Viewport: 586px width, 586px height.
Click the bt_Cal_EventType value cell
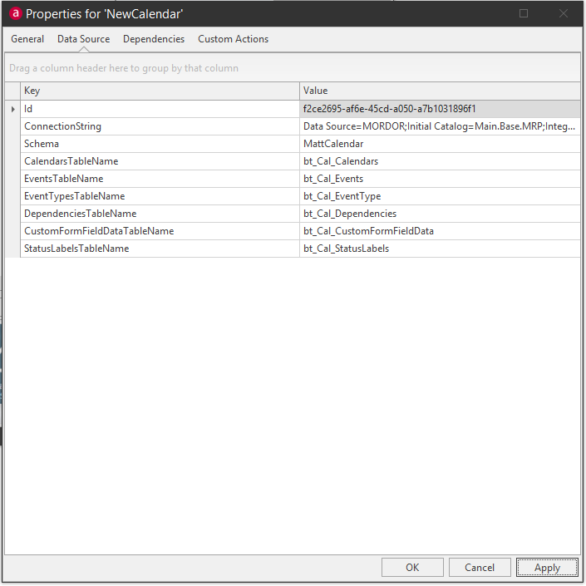pyautogui.click(x=440, y=196)
